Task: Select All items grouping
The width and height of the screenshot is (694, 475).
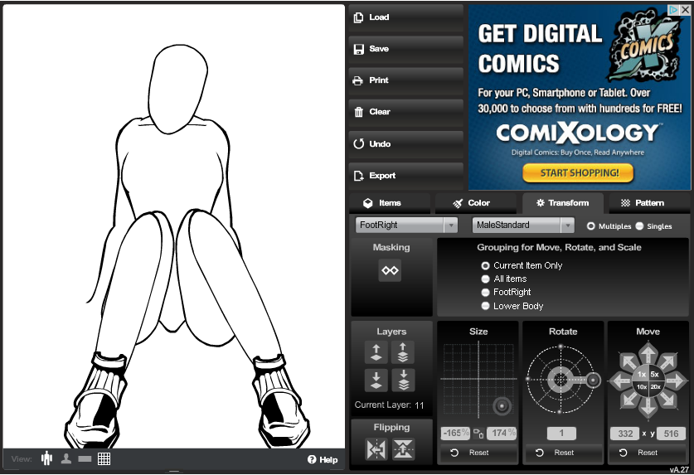Action: click(486, 279)
